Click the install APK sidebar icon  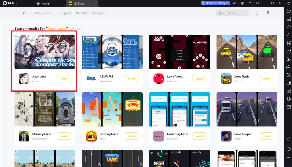click(x=289, y=67)
